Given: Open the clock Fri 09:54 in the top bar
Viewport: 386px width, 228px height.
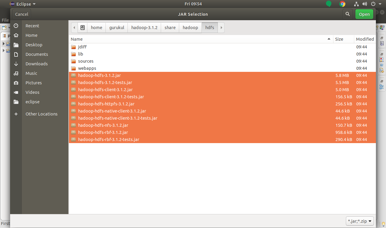Looking at the screenshot, I should pos(193,4).
